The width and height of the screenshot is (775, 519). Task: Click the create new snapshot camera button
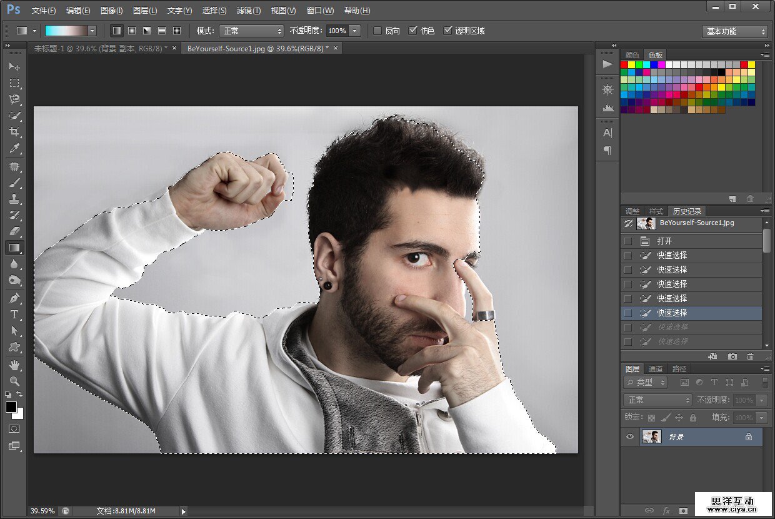coord(732,356)
